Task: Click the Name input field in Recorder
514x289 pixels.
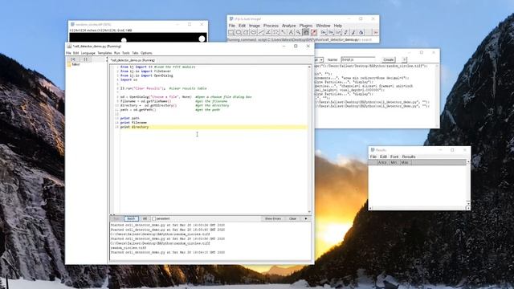Action: (358, 59)
